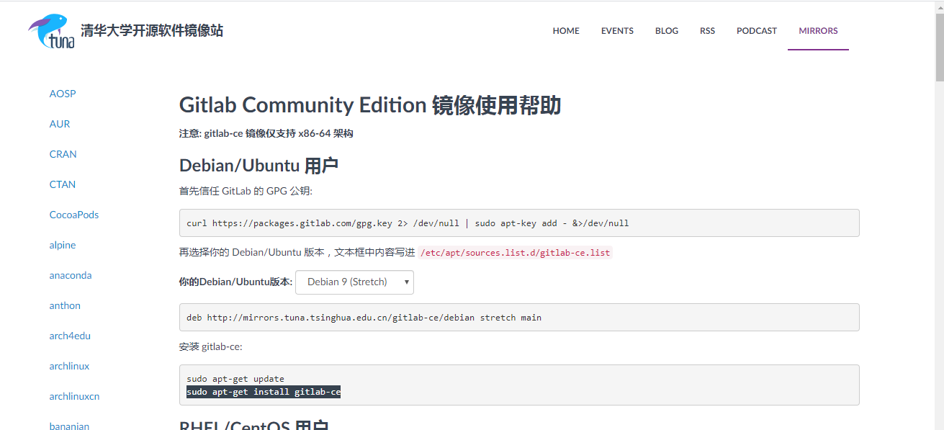The image size is (944, 430).
Task: Click the /etc/apt/sources.list.d/gitlab-ce.list path
Action: pos(515,252)
